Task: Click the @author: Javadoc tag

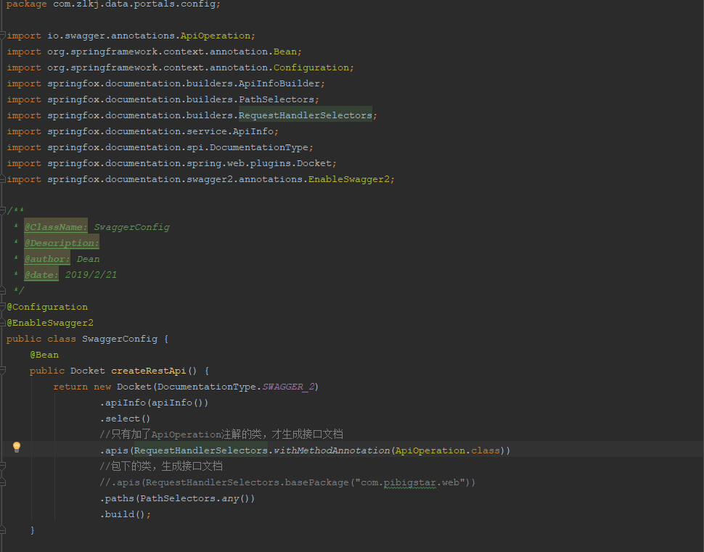Action: pyautogui.click(x=47, y=259)
